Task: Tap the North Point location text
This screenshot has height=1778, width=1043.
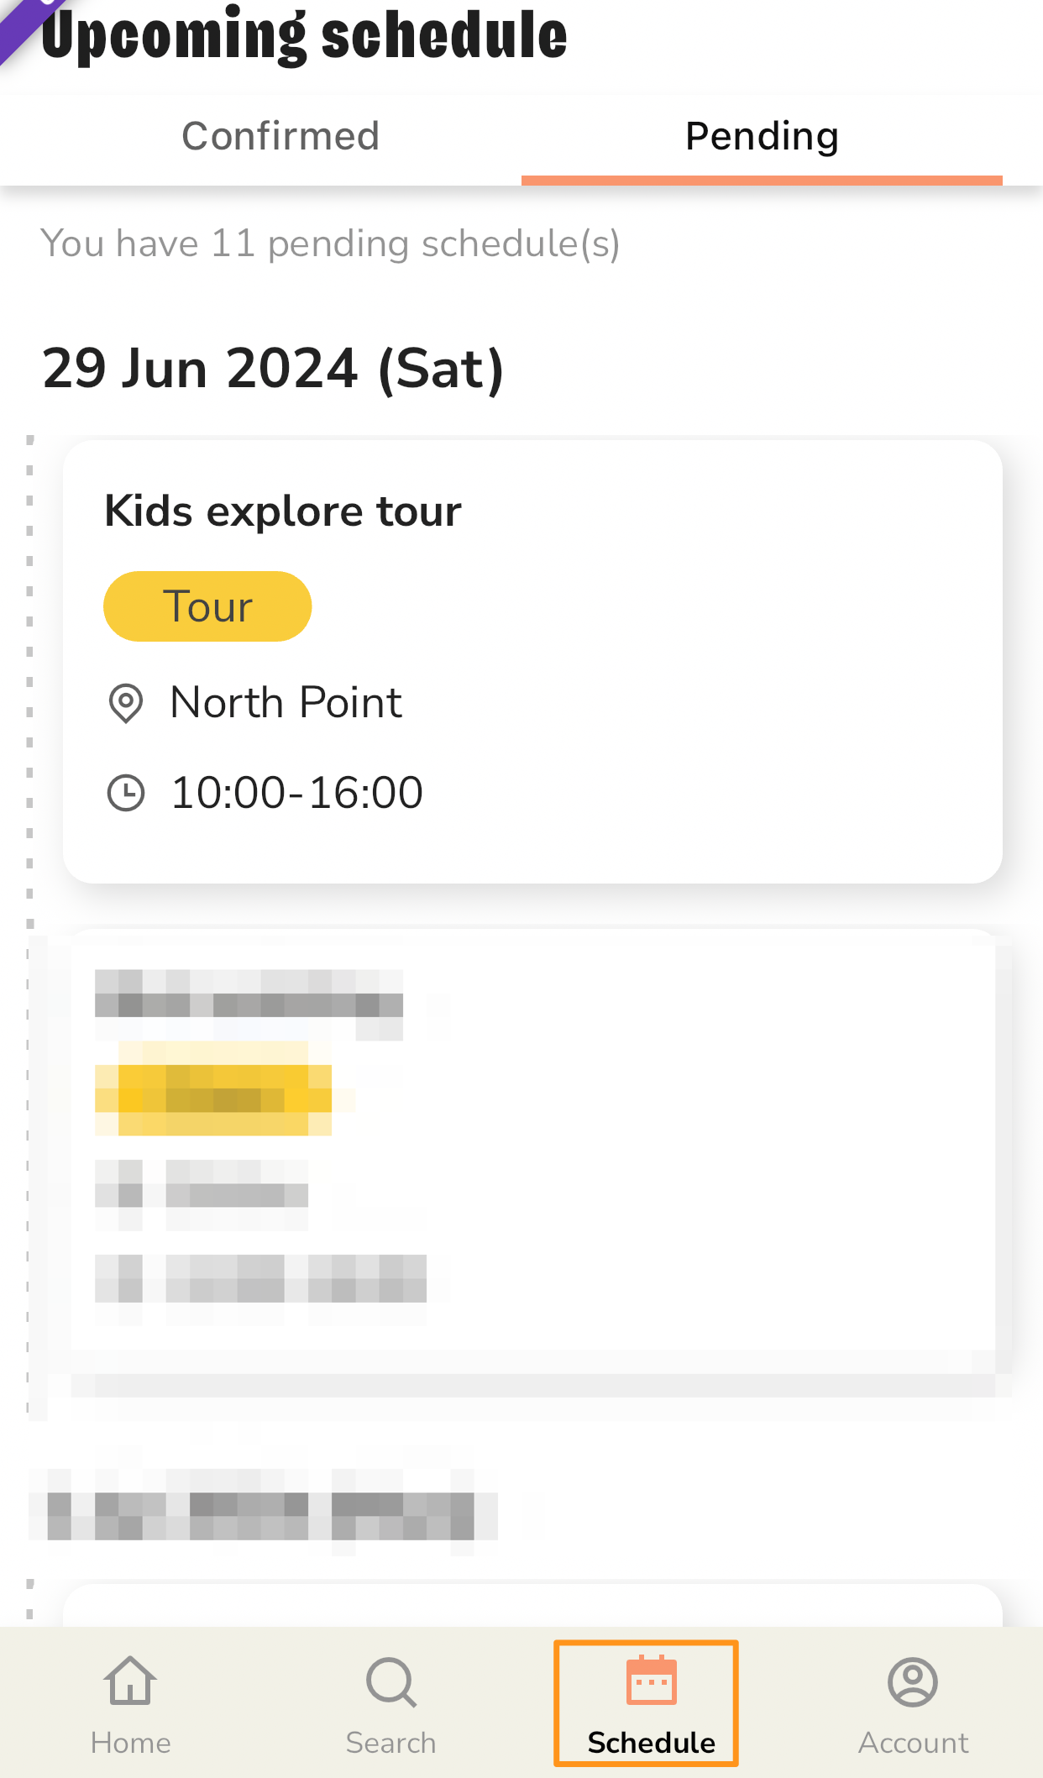Action: click(x=286, y=702)
